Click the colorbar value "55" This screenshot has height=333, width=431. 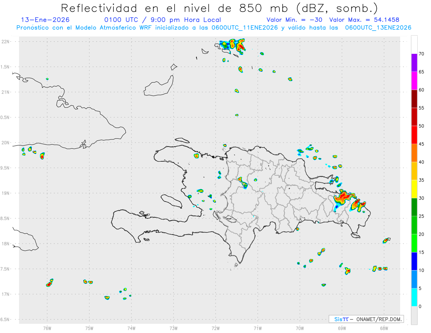[422, 108]
